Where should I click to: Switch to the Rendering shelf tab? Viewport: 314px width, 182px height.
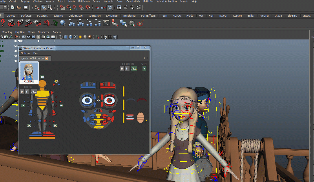(x=129, y=16)
